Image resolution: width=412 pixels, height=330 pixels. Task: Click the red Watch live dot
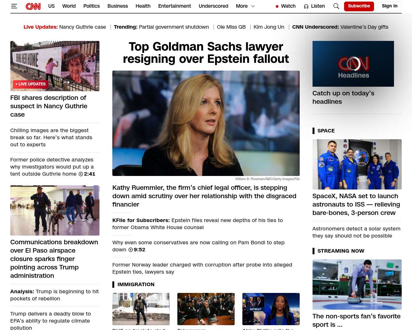[x=277, y=6]
